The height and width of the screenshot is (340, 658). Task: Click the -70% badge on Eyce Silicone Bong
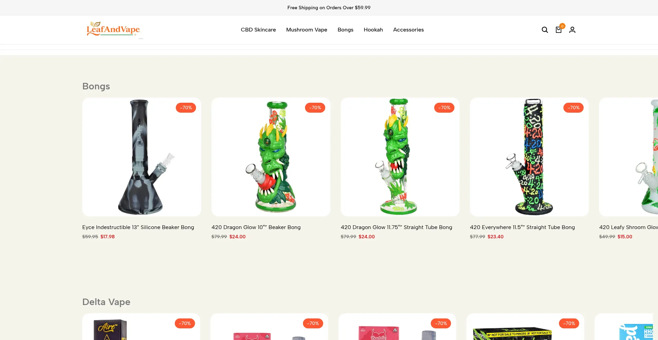(x=186, y=108)
